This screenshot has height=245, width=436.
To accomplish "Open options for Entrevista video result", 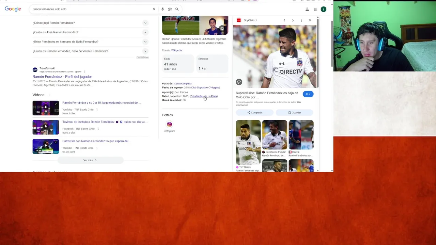I will click(97, 148).
